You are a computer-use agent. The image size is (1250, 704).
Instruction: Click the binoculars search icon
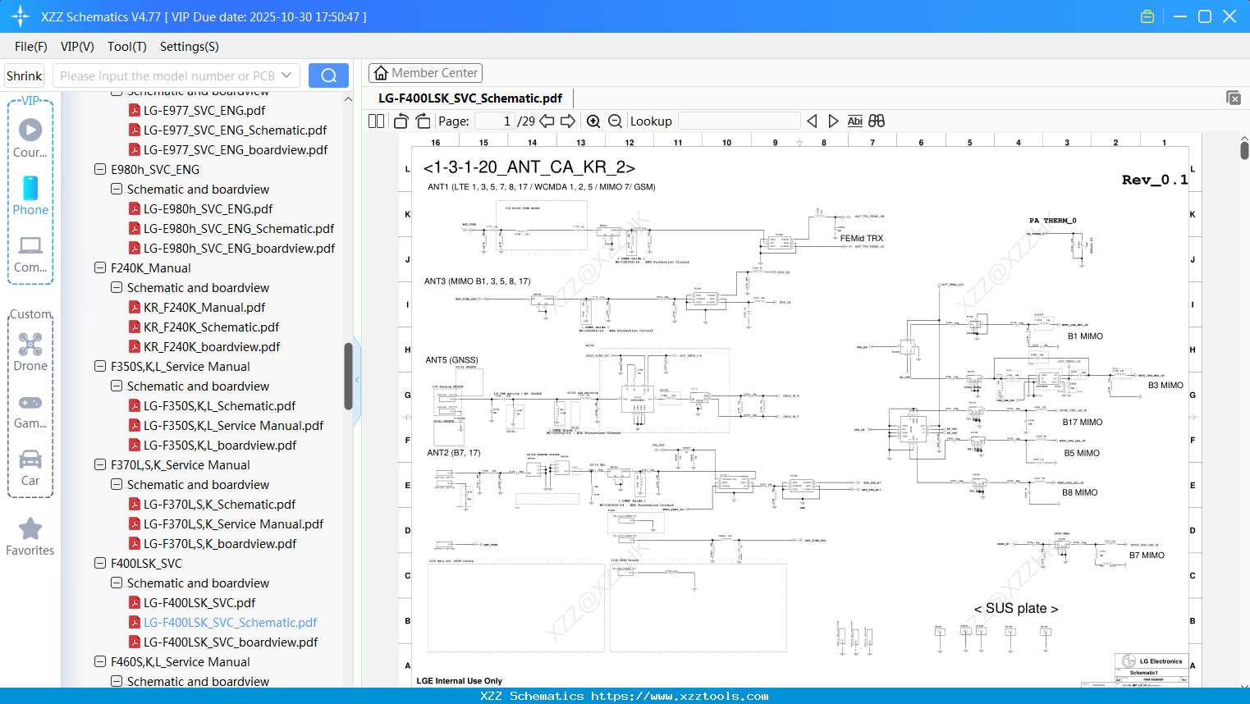pyautogui.click(x=876, y=121)
